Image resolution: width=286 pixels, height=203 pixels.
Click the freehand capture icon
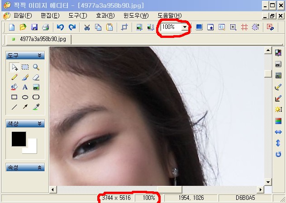coord(256,27)
